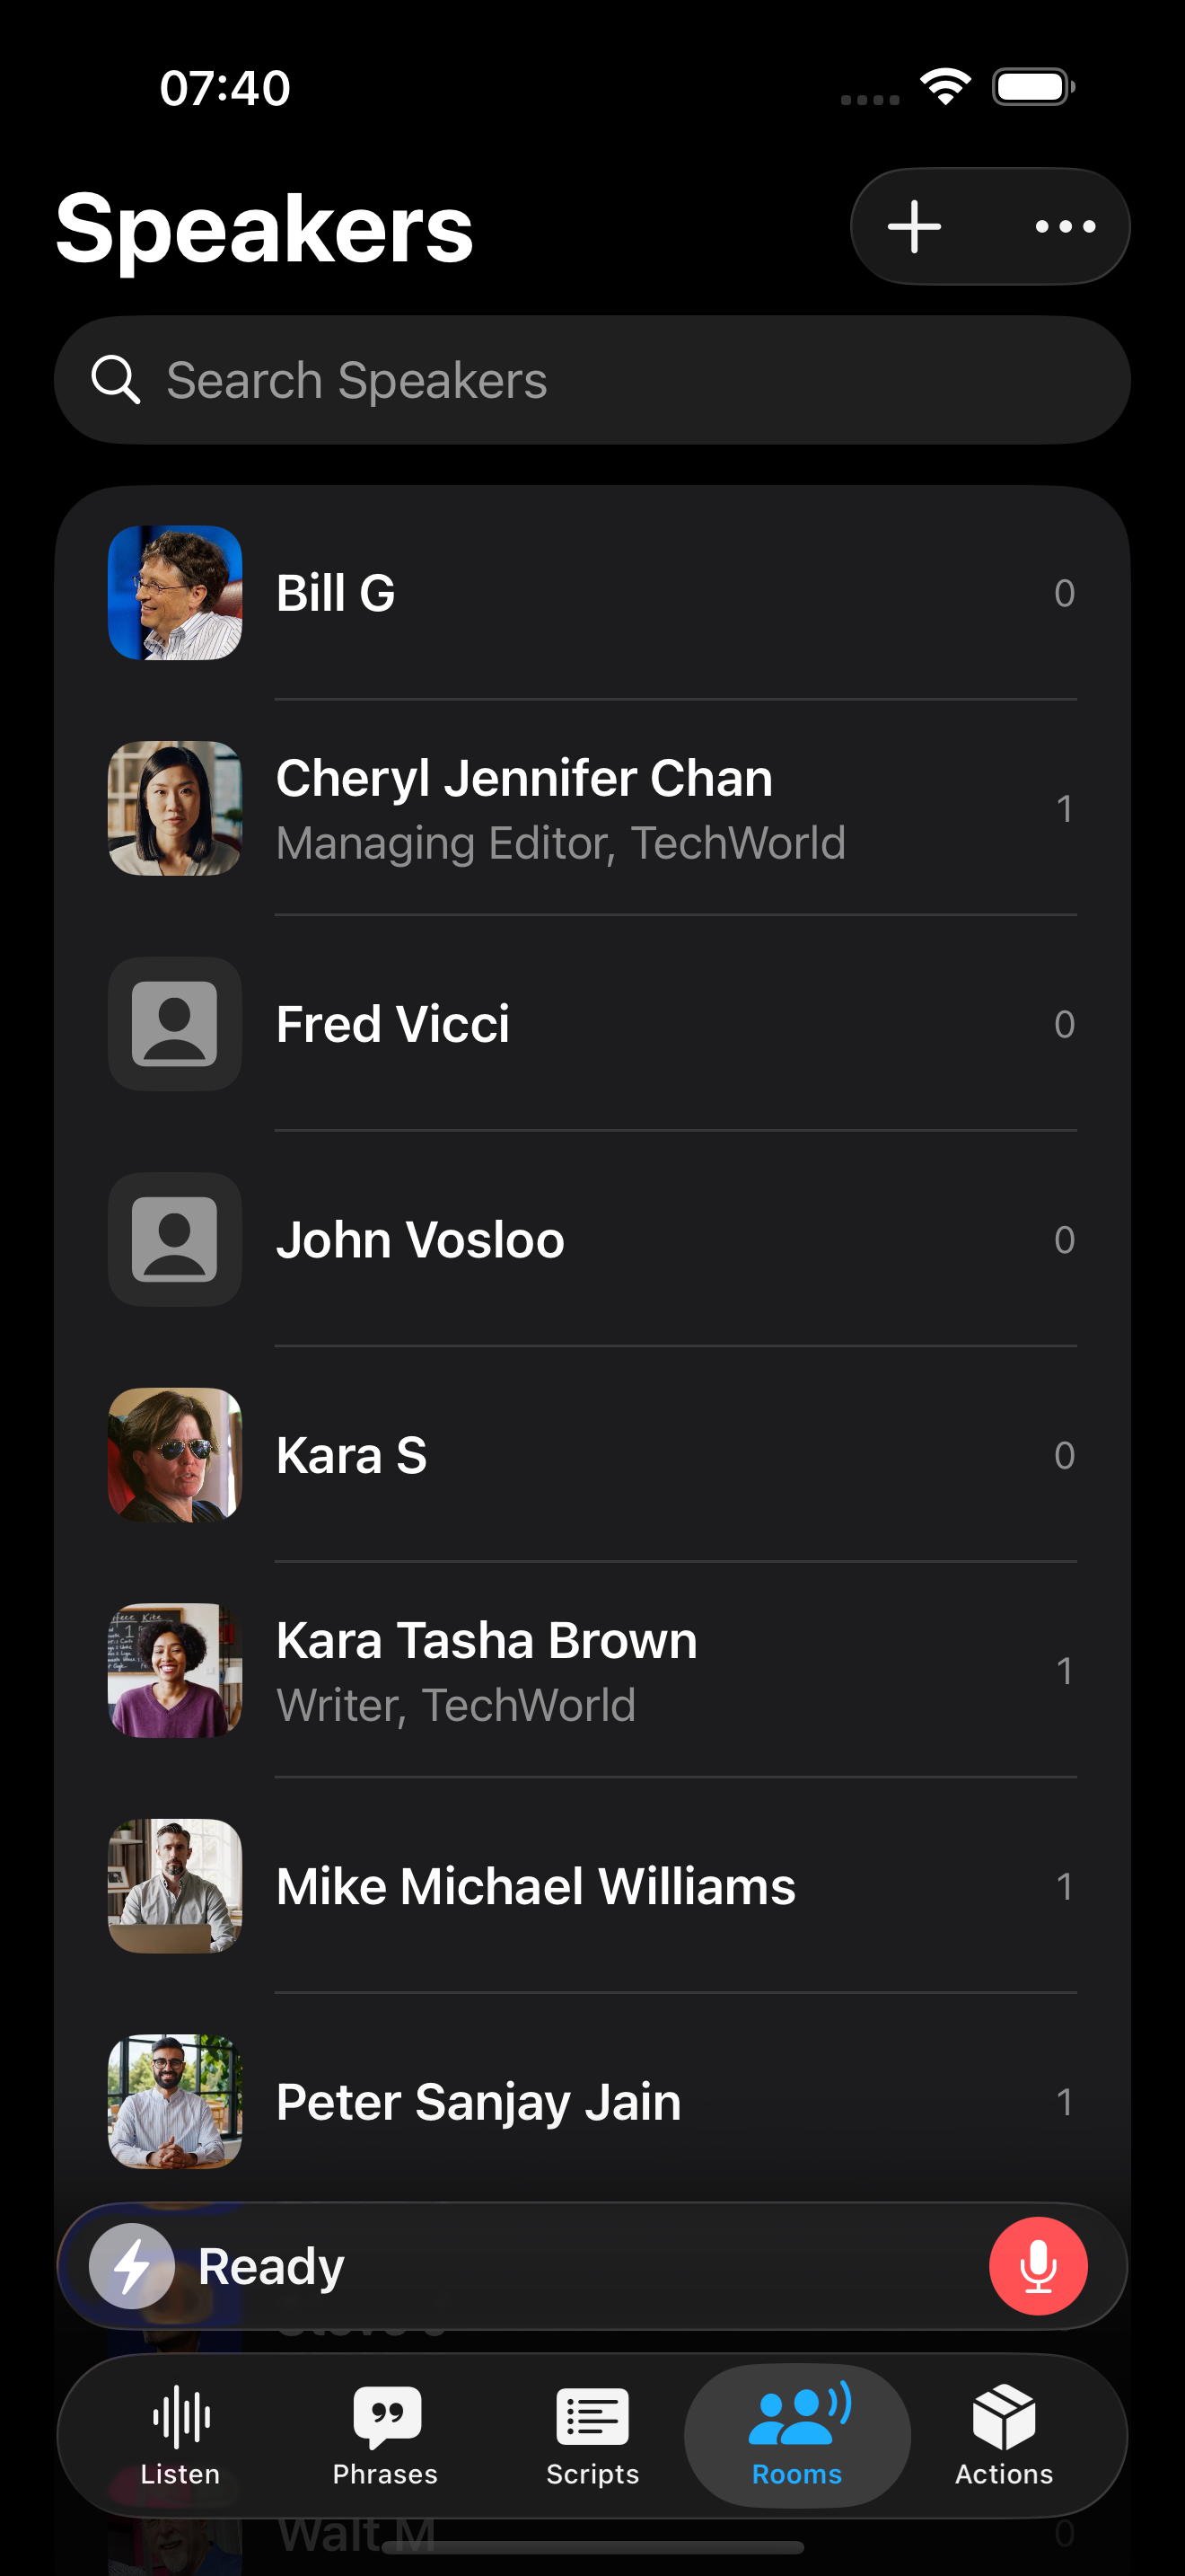Tap the red microphone record button
This screenshot has height=2576, width=1185.
tap(1037, 2266)
